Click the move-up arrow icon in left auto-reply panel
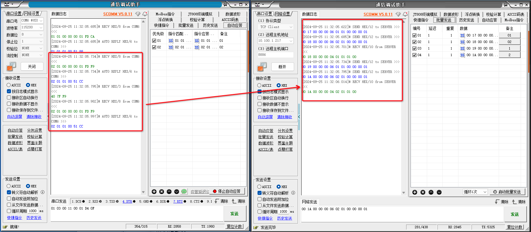 [x=169, y=191]
